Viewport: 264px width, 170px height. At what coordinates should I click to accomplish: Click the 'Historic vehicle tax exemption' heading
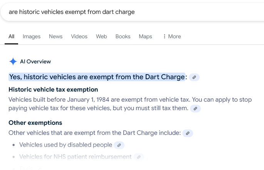pos(53,90)
